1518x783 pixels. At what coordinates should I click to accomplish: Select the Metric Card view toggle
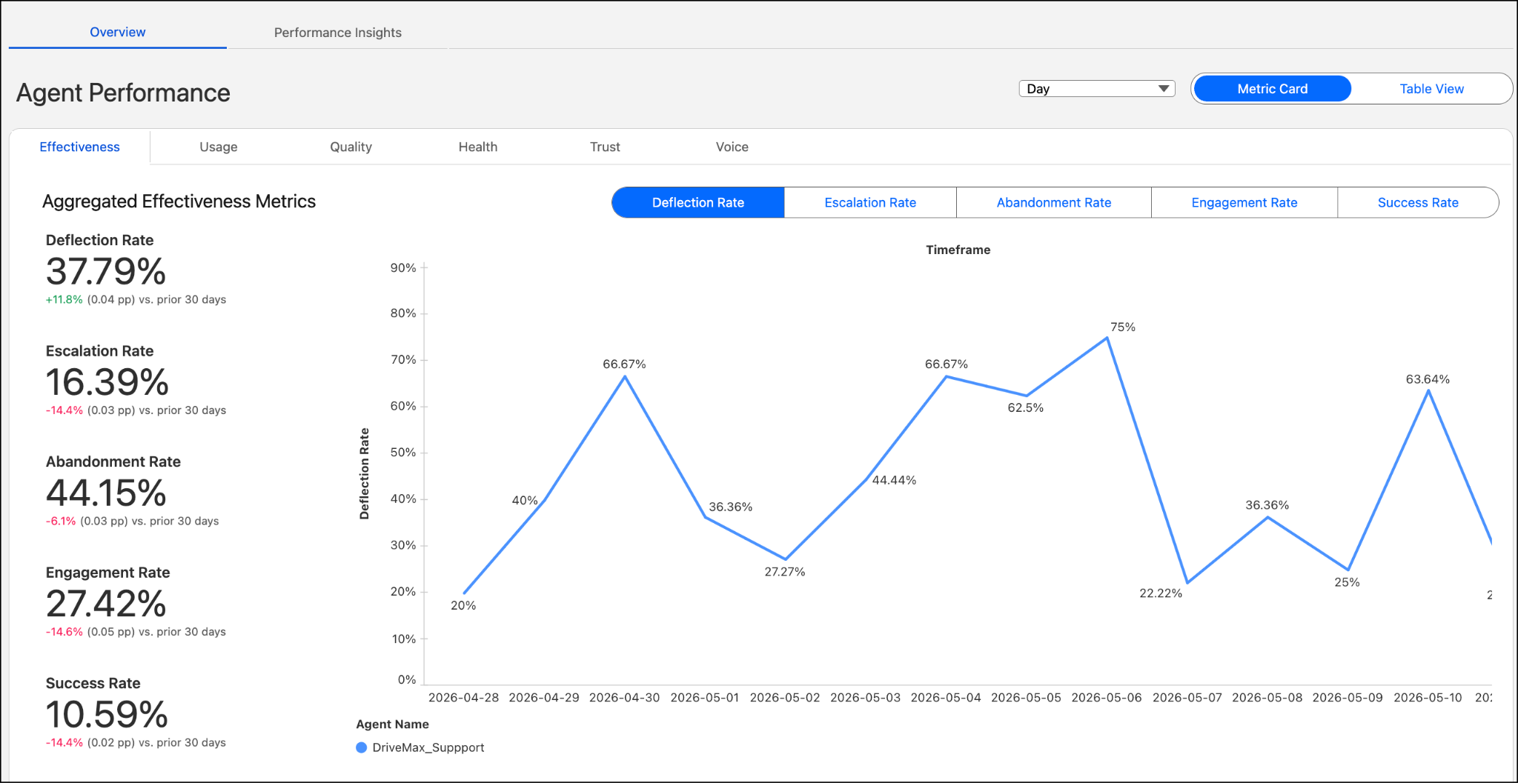pos(1273,89)
